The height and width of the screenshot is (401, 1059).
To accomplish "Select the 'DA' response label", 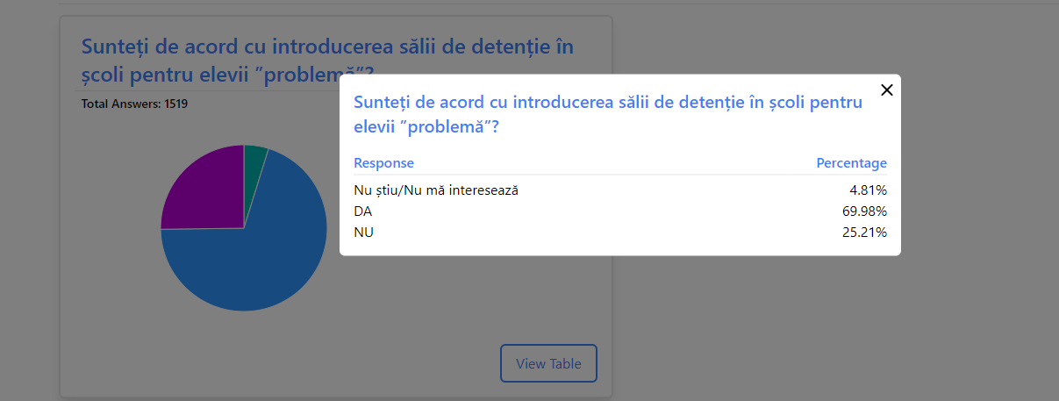I will coord(362,211).
